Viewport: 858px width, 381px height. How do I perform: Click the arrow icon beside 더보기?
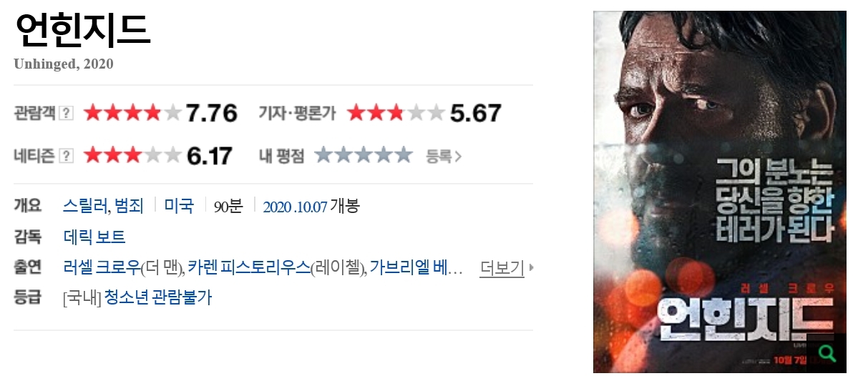coord(531,268)
